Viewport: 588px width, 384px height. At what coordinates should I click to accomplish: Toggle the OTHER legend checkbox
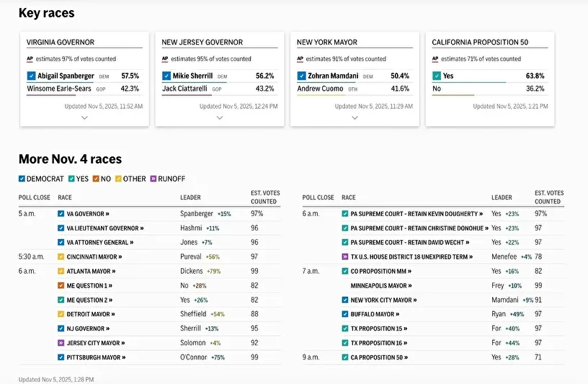click(x=119, y=179)
